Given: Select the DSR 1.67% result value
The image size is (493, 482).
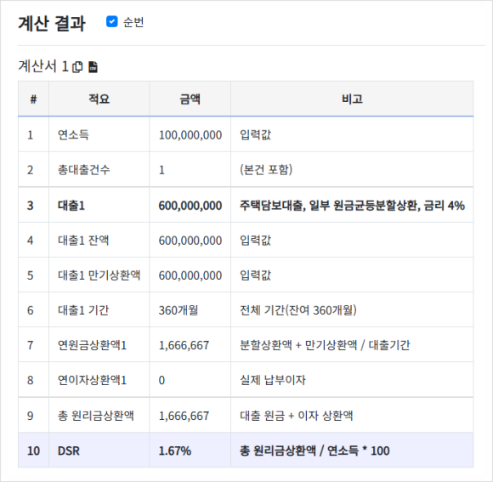Looking at the screenshot, I should (175, 451).
